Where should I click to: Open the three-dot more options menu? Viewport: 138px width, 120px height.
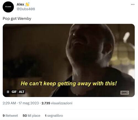point(132,4)
